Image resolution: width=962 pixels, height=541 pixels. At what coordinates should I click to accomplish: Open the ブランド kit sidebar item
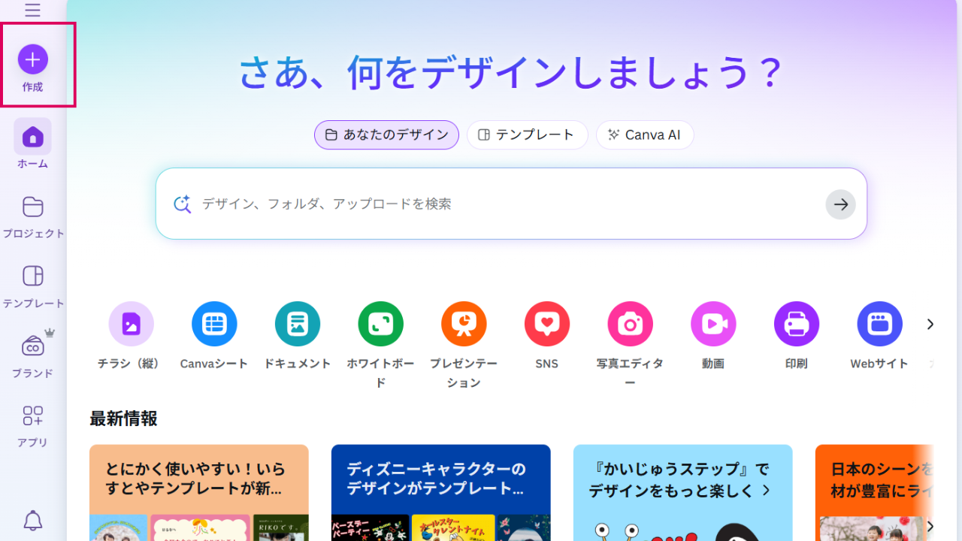tap(33, 355)
